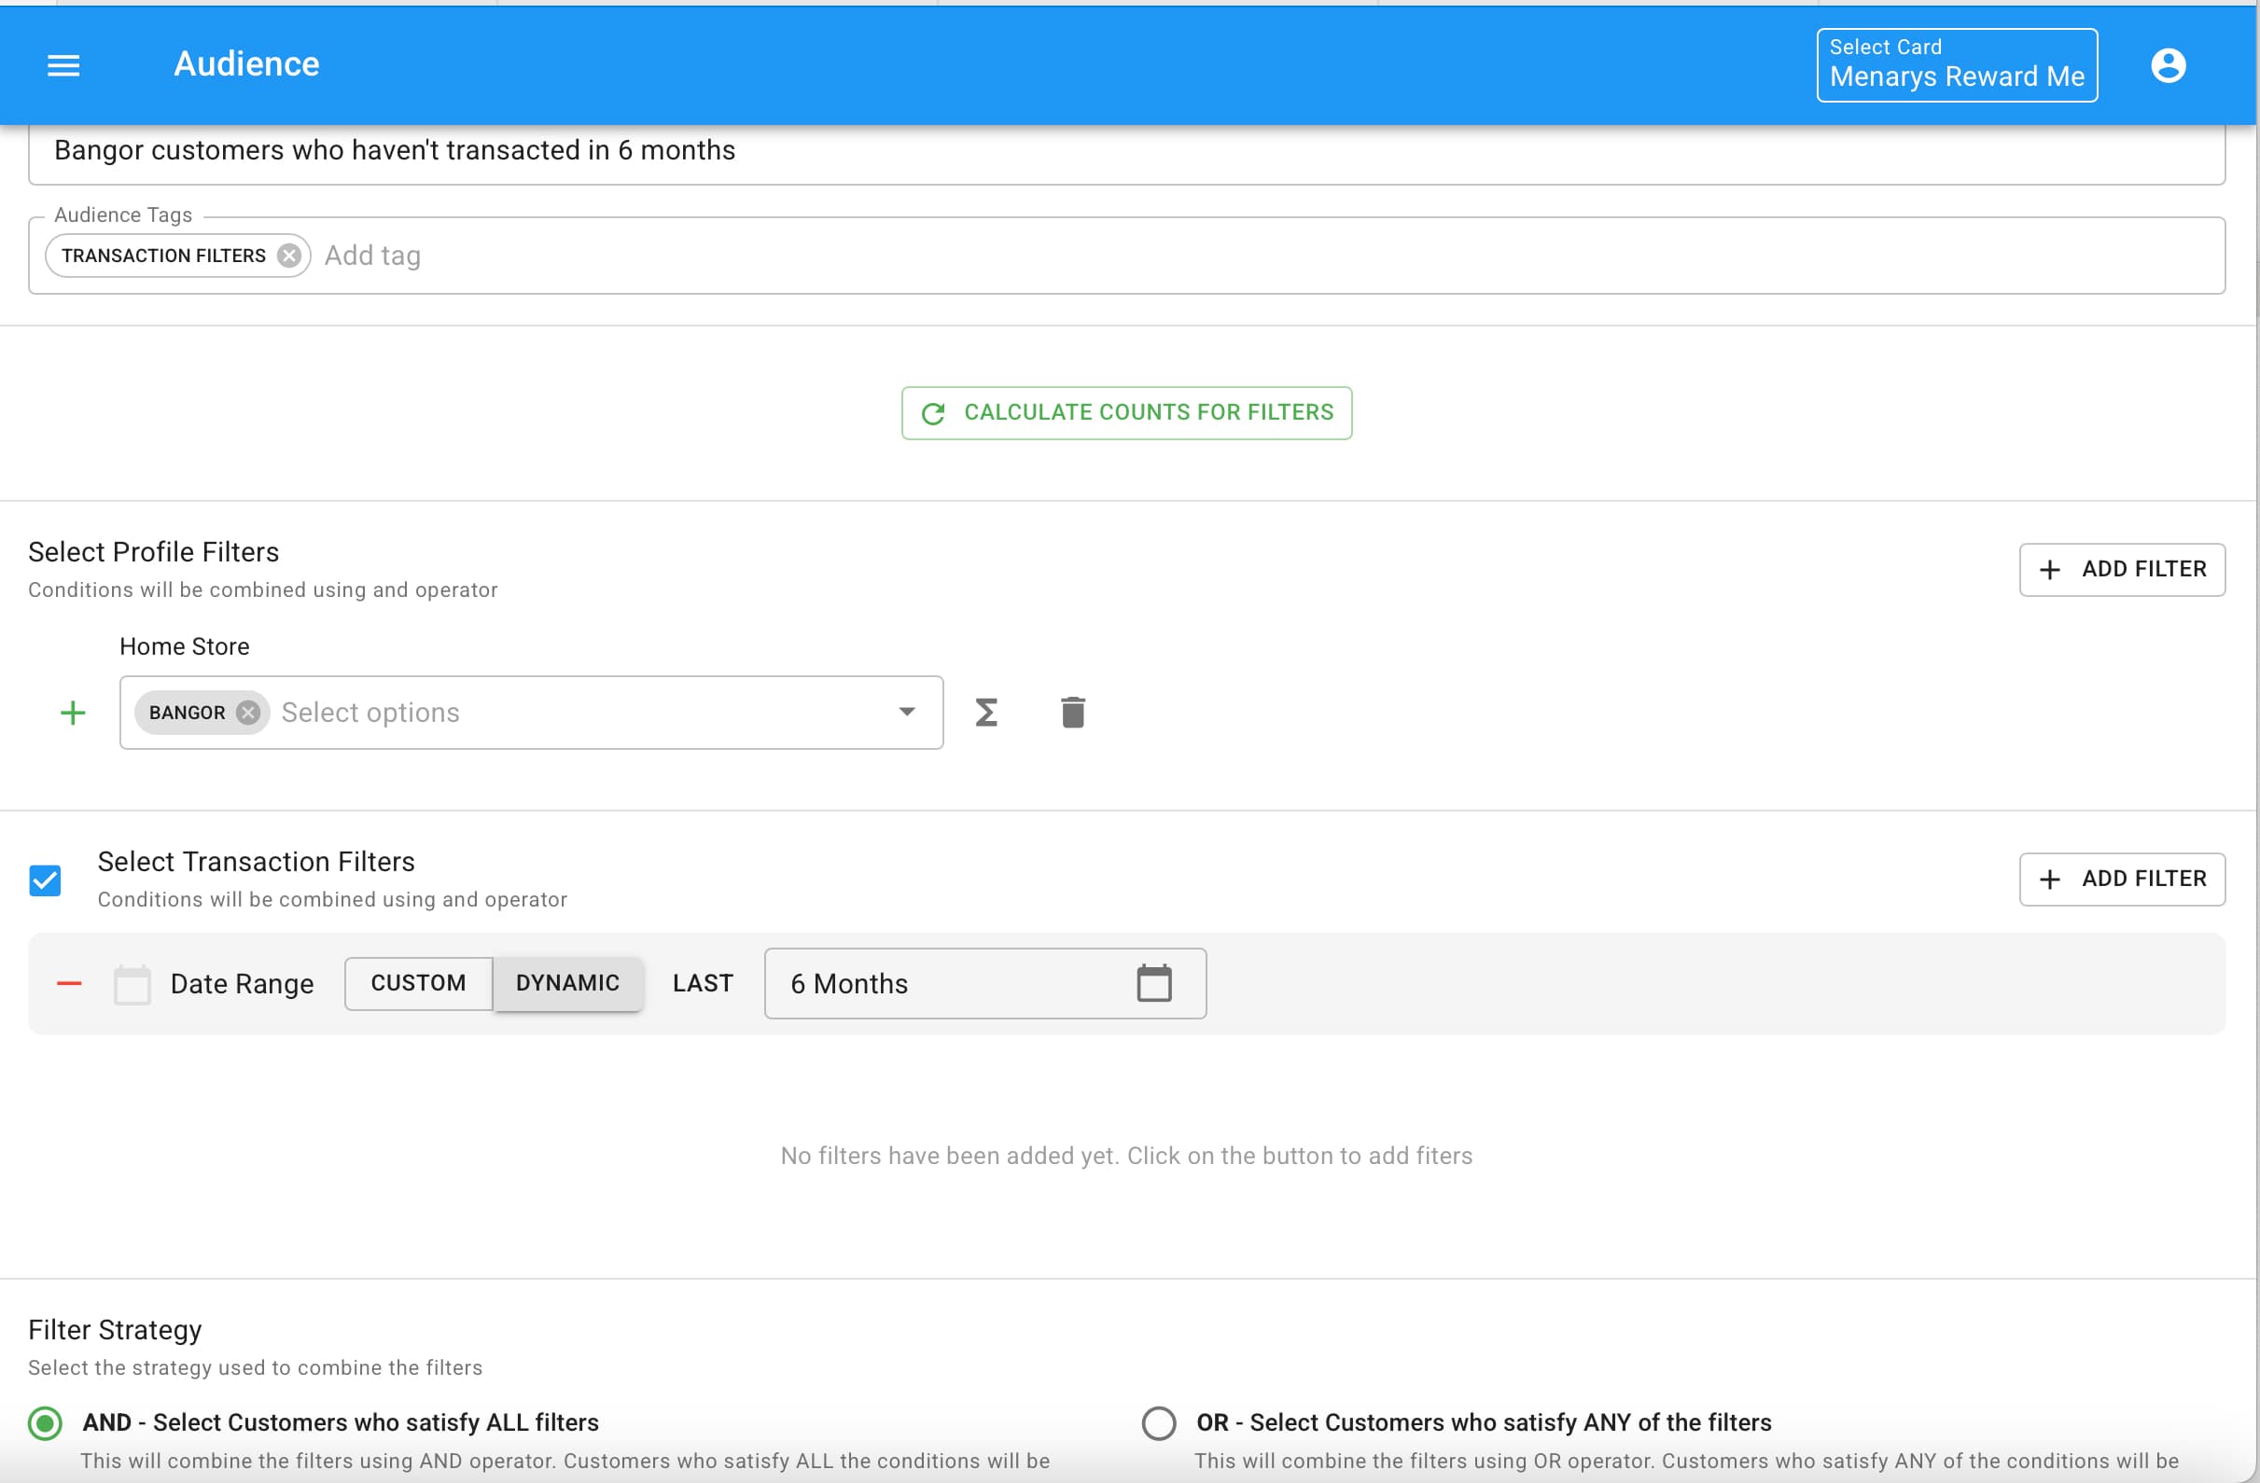Switch Date Range to DYNAMIC mode
The image size is (2260, 1483).
567,984
